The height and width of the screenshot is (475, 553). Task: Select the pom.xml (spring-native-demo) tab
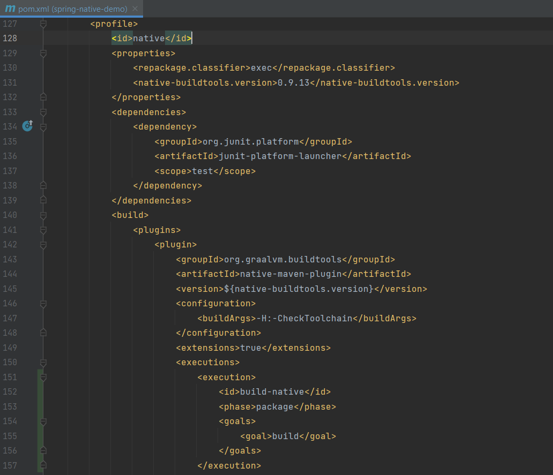click(x=71, y=9)
